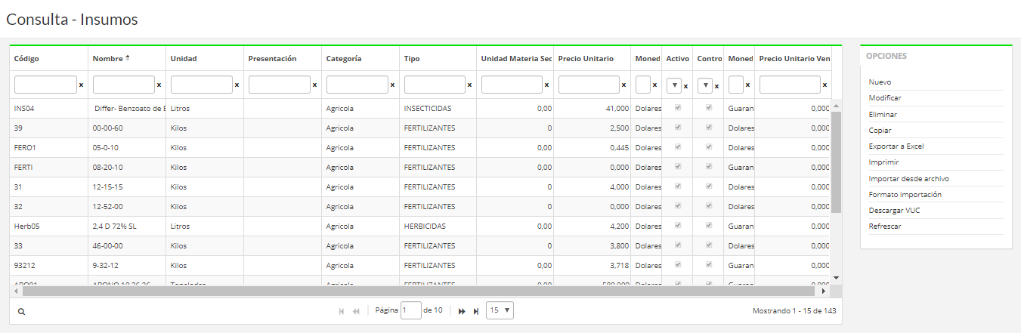Clear the Código filter with its x

81,85
